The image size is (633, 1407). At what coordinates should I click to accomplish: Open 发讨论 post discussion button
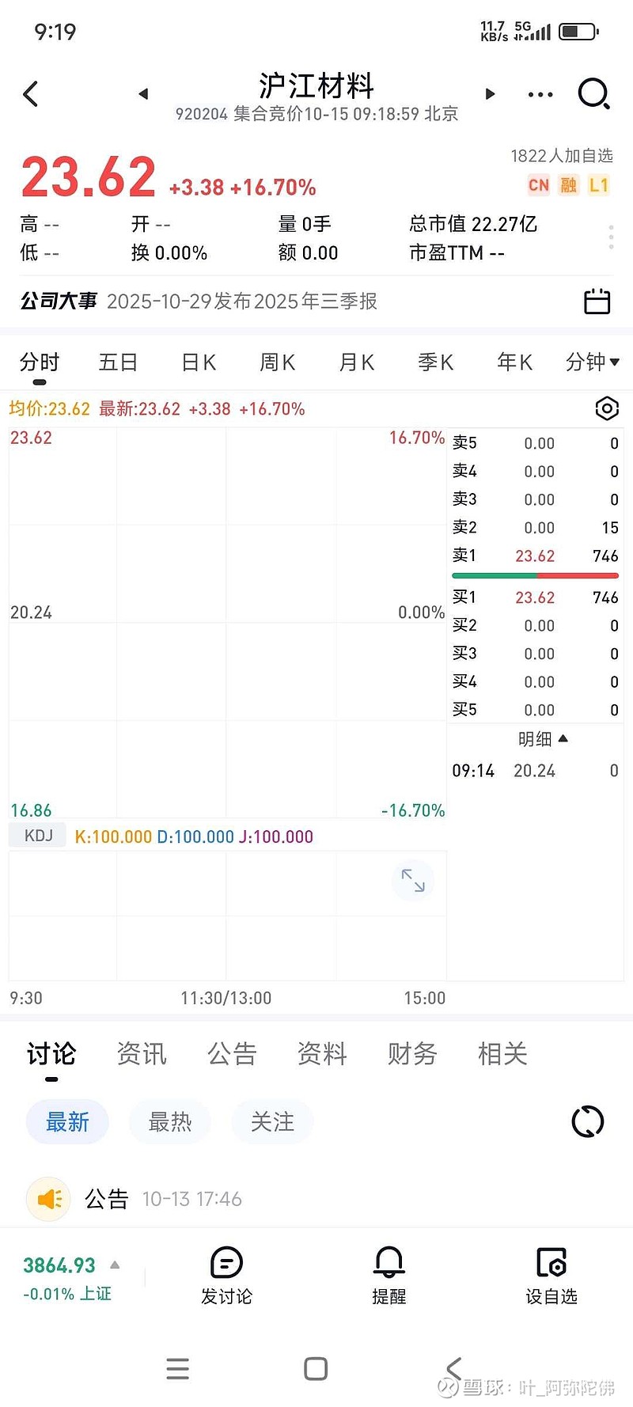pyautogui.click(x=226, y=1275)
